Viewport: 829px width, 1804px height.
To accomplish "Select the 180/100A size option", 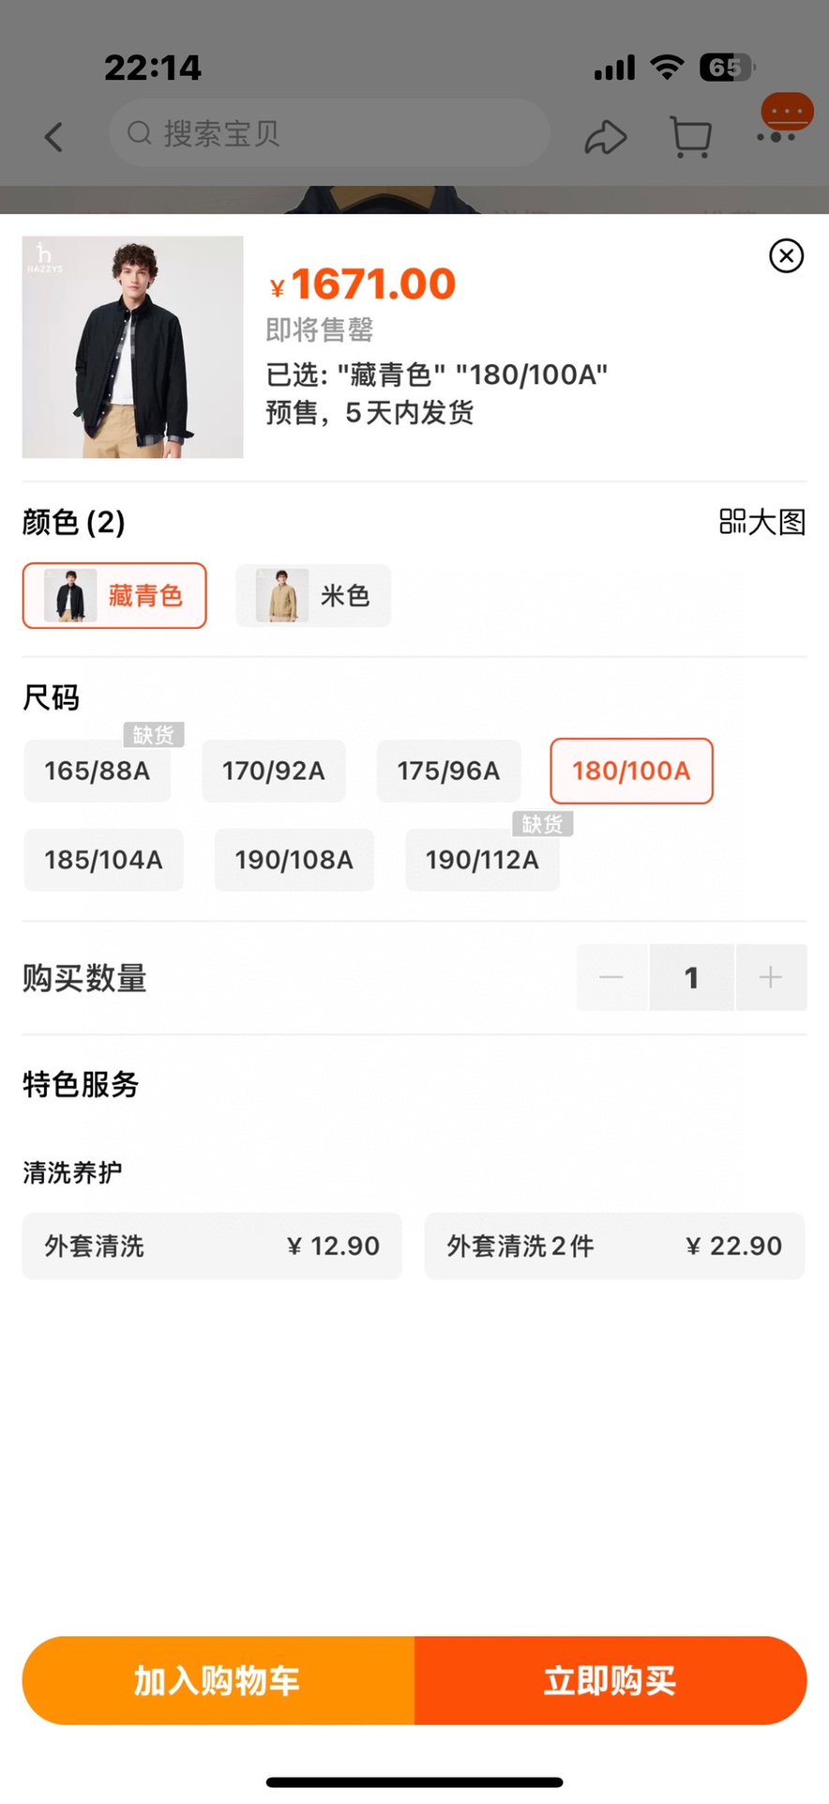I will point(631,772).
